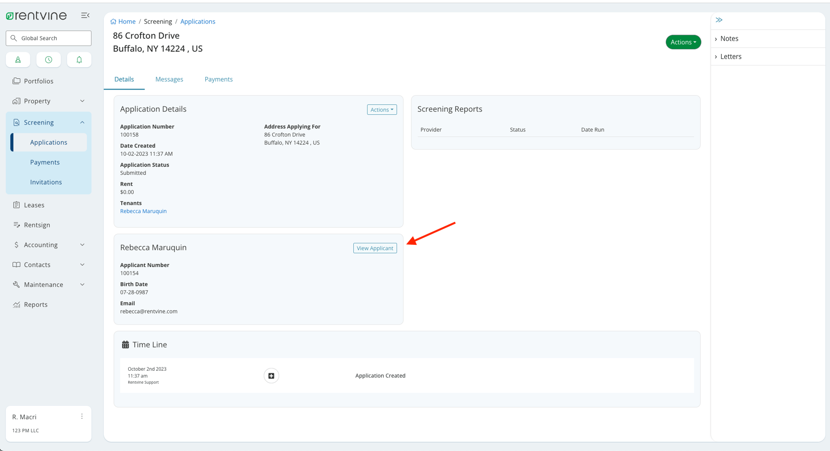Switch to the Payments tab
This screenshot has width=830, height=451.
(x=219, y=79)
